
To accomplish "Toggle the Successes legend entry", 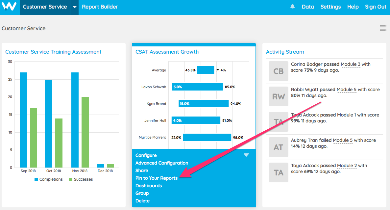I will [x=81, y=179].
